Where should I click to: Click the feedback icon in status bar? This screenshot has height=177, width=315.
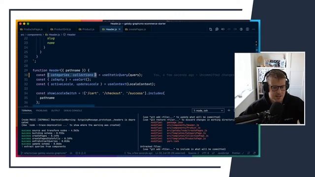point(249,153)
